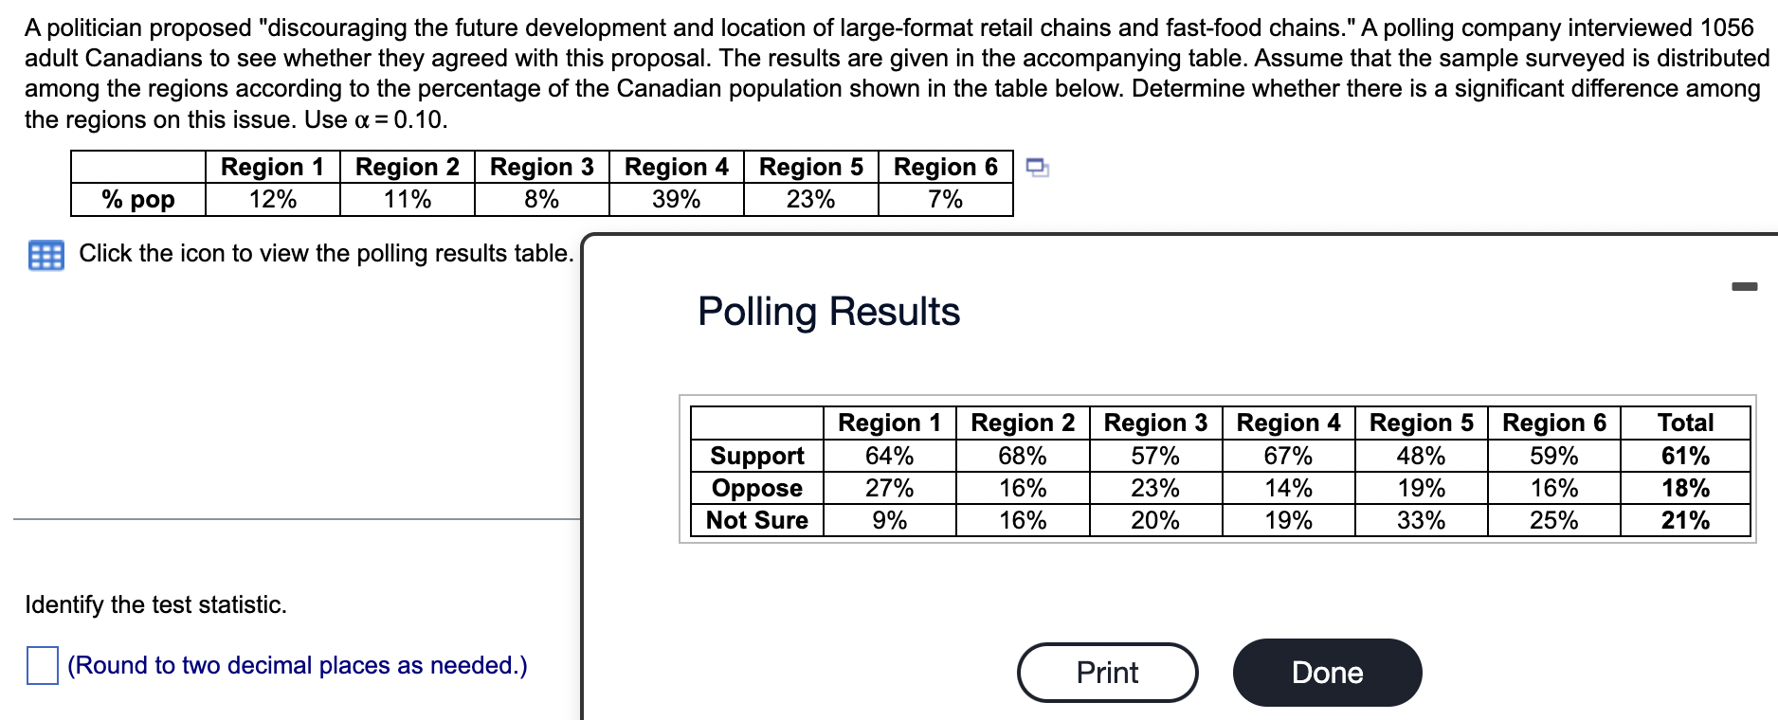The height and width of the screenshot is (720, 1778).
Task: Click the empty answer checkbox for the test statistic
Action: pos(42,666)
